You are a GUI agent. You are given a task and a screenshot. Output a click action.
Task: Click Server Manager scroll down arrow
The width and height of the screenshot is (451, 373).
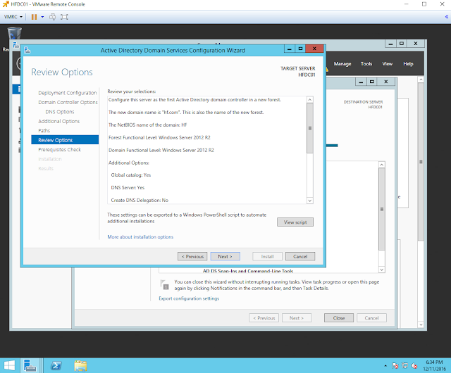point(421,324)
